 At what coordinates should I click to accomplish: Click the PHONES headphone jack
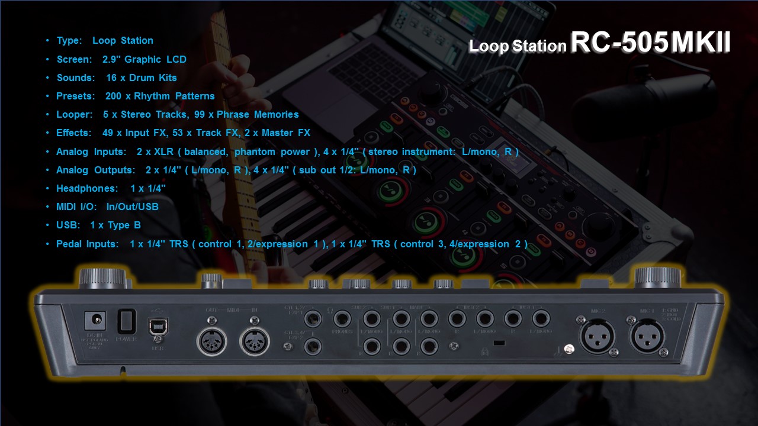click(x=342, y=319)
